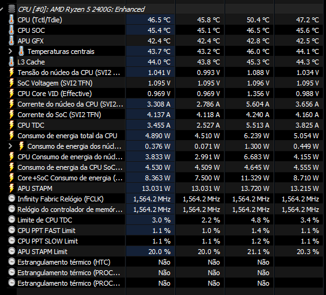This screenshot has width=326, height=295.
Task: Click the 5.604 A maximum core current value
Action: [258, 104]
